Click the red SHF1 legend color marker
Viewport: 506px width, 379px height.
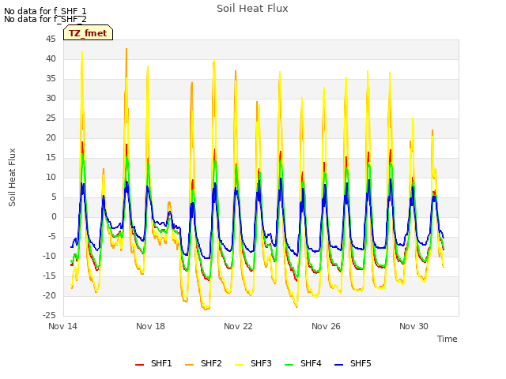coord(139,365)
